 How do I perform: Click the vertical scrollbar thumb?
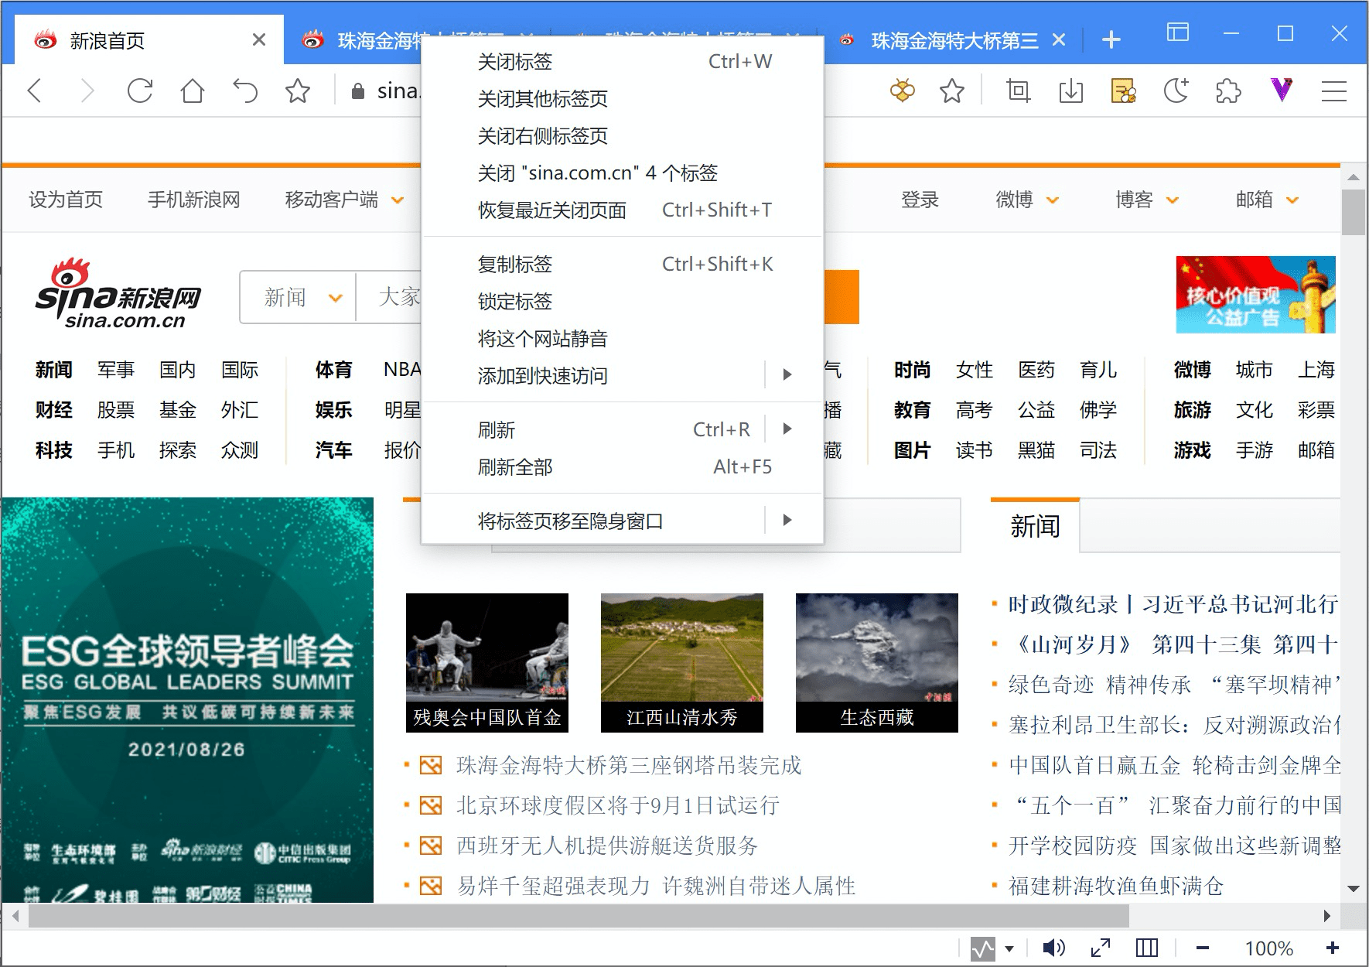pyautogui.click(x=1354, y=212)
